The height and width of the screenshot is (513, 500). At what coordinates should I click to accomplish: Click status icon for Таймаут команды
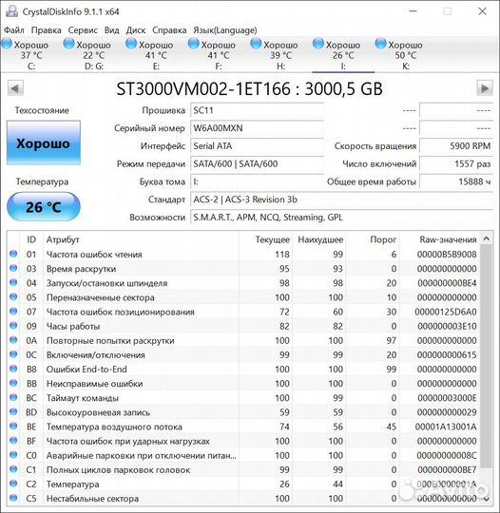[x=13, y=397]
